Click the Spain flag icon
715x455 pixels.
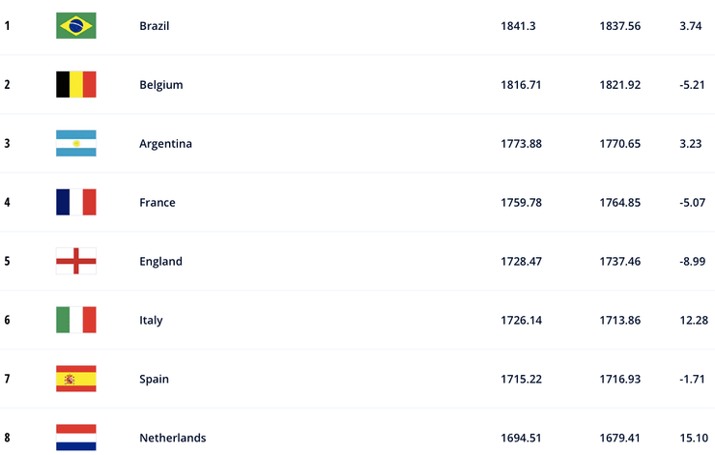pyautogui.click(x=75, y=379)
